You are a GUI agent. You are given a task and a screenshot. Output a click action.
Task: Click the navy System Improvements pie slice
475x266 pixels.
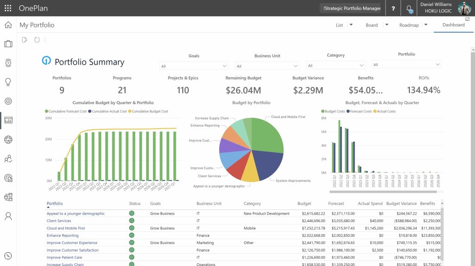click(x=267, y=165)
